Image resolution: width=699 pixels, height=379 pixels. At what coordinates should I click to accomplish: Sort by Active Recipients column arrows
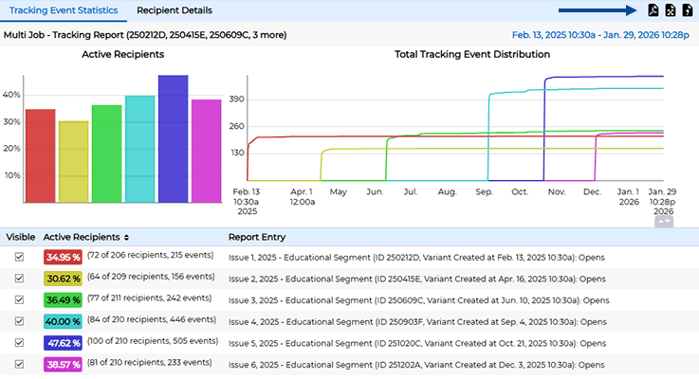tap(126, 237)
